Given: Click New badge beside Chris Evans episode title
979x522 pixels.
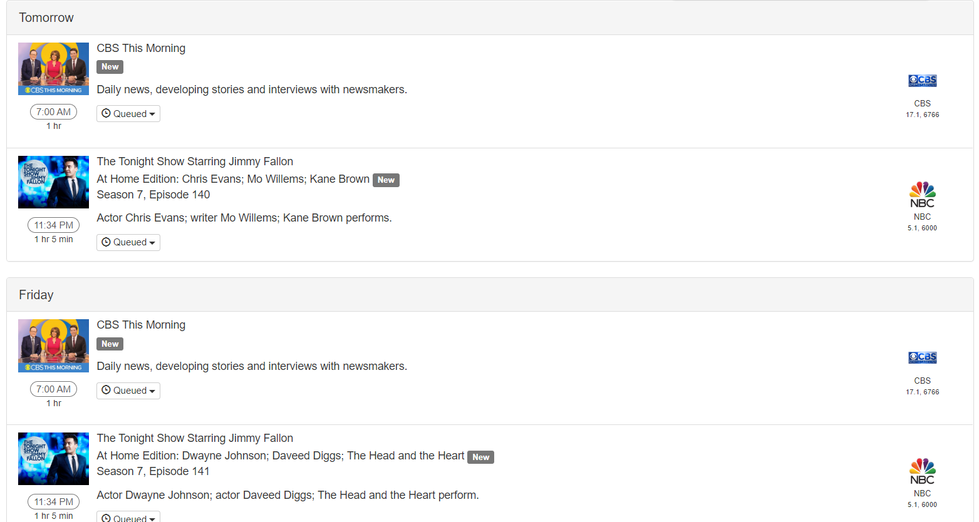Looking at the screenshot, I should pos(386,180).
